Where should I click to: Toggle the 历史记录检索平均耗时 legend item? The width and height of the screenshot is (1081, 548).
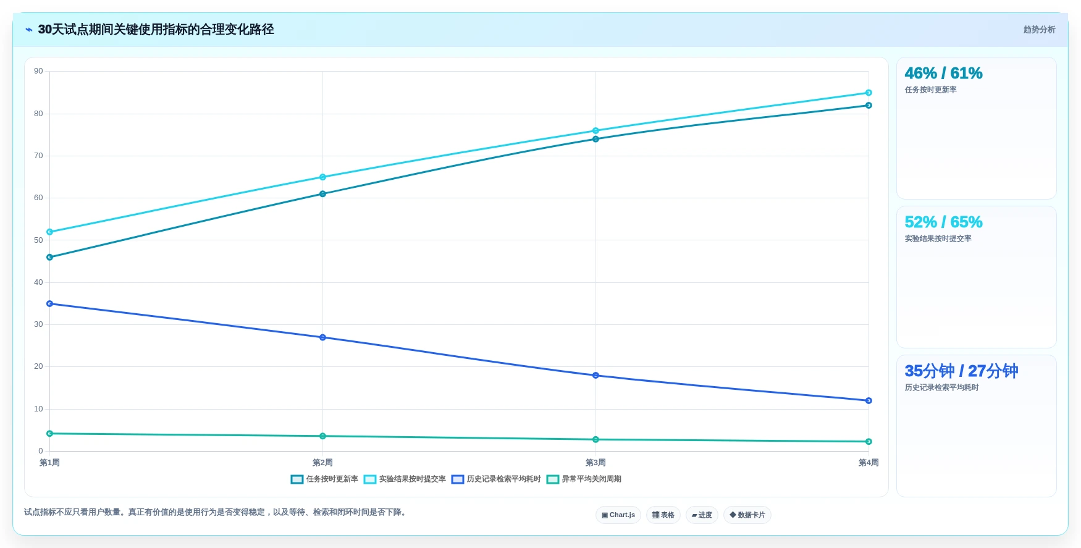(x=496, y=479)
